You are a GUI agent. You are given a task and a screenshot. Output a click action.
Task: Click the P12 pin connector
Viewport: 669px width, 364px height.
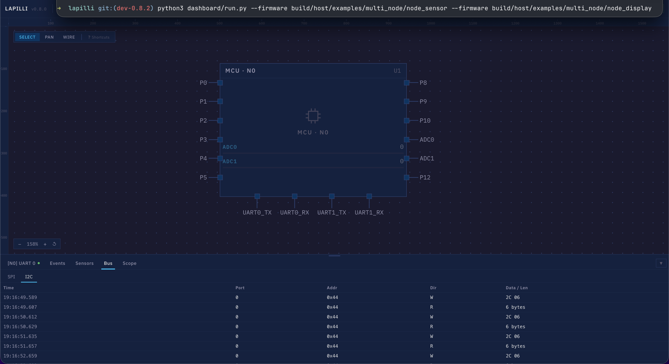406,177
